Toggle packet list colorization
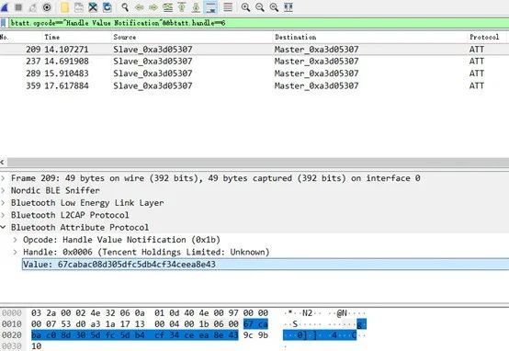The image size is (509, 351). pyautogui.click(x=228, y=7)
